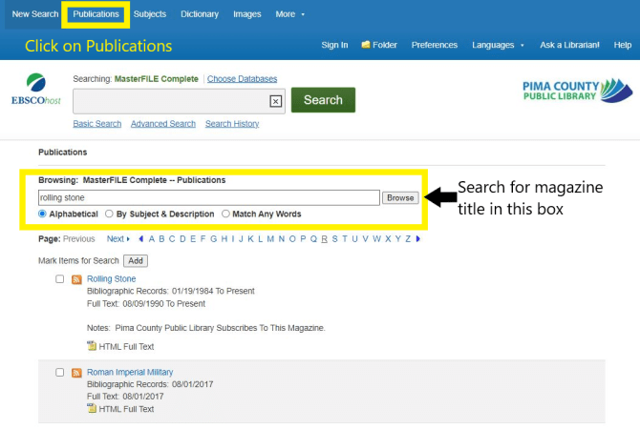Viewport: 640px width, 429px height.
Task: Clear the main search box with X icon
Action: coord(275,101)
